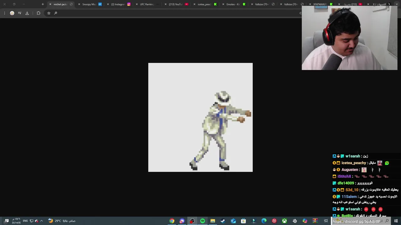The width and height of the screenshot is (401, 225).
Task: Bookmark this page with the star icon
Action: point(49,13)
